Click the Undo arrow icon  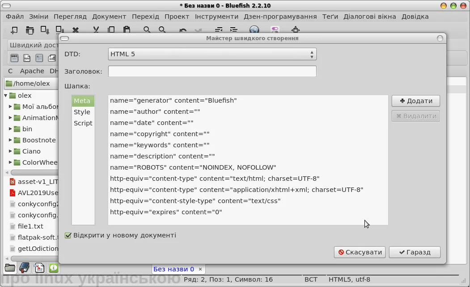point(182,30)
